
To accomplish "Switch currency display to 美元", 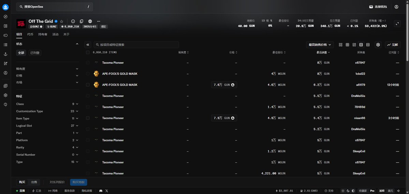I will (x=390, y=191).
